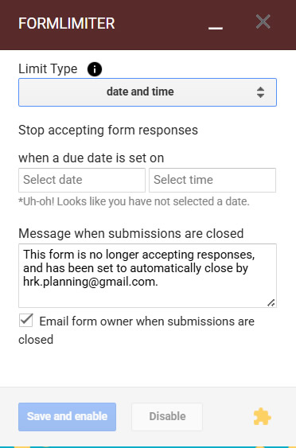
Task: Click the up-down arrows on Limit Type selector
Action: point(260,92)
